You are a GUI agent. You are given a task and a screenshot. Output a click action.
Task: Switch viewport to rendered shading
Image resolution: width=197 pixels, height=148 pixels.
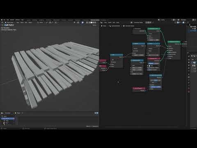[x=95, y=23]
